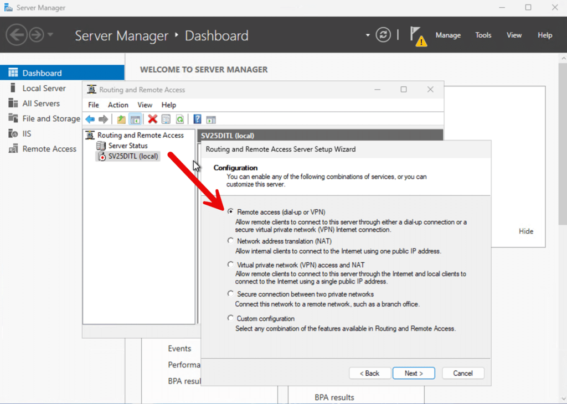Click the red Delete icon in RRAS toolbar
The width and height of the screenshot is (567, 404).
pyautogui.click(x=152, y=118)
